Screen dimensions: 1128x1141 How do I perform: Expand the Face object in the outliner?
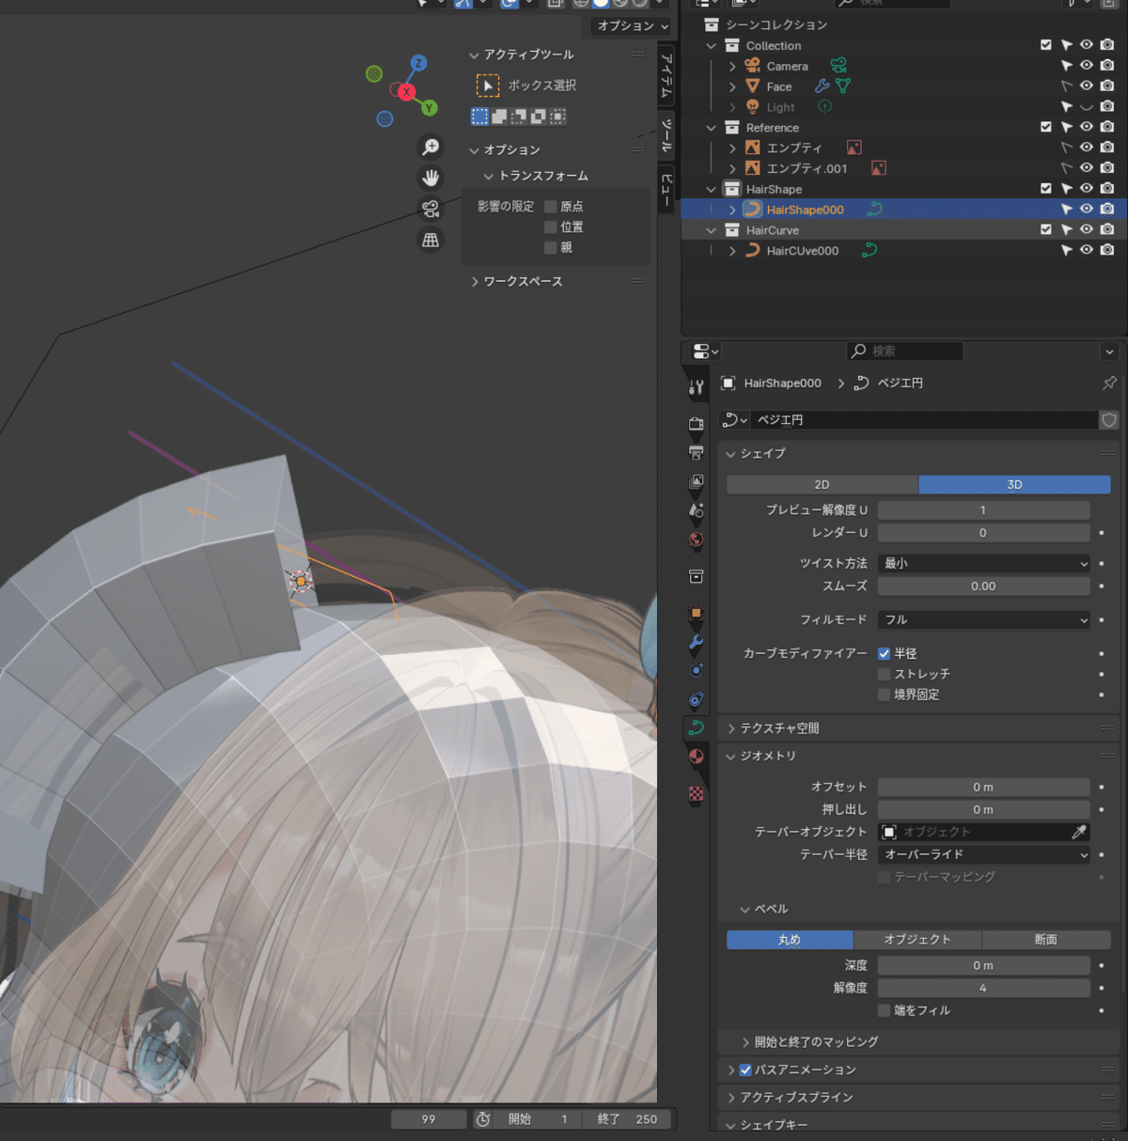(x=732, y=86)
